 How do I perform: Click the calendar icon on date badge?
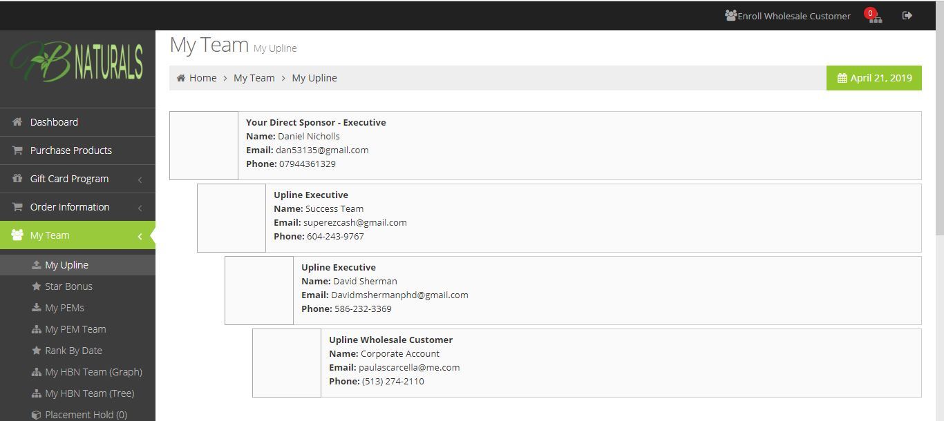842,78
